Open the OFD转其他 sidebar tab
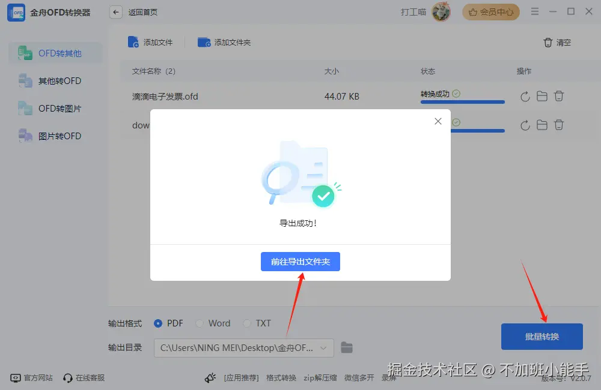Image resolution: width=601 pixels, height=390 pixels. pyautogui.click(x=55, y=53)
